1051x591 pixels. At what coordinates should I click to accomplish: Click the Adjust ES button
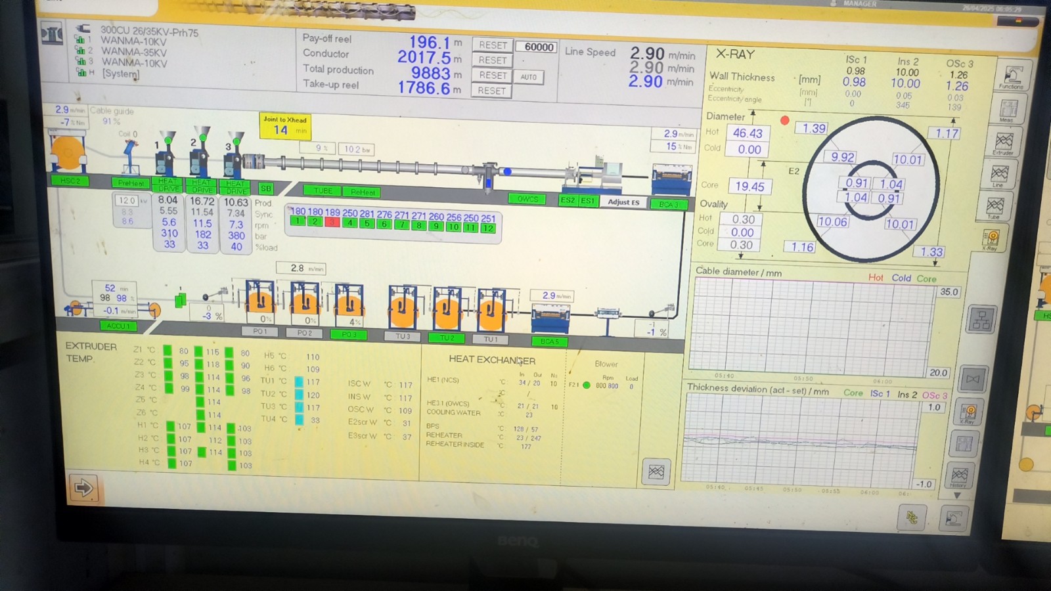623,202
